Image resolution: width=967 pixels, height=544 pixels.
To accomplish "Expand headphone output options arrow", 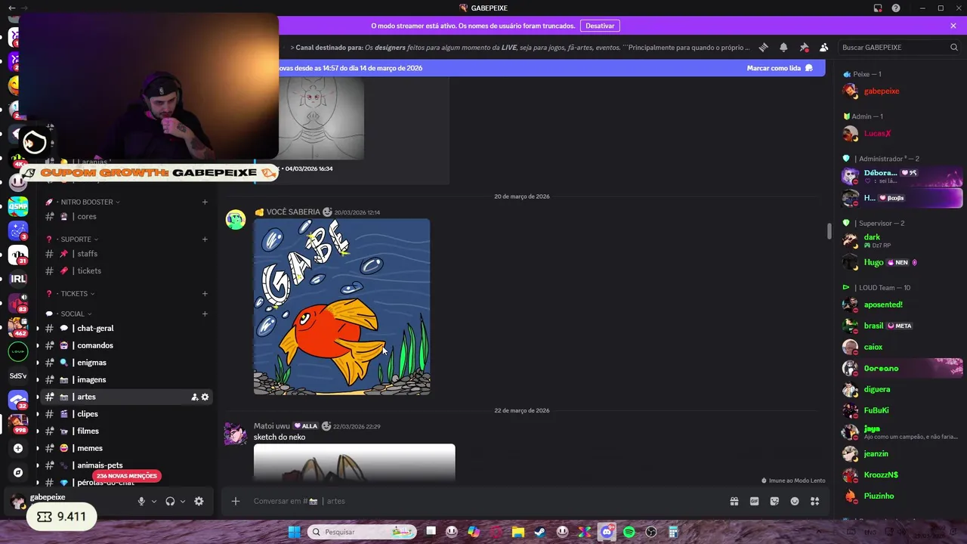I will pos(183,501).
